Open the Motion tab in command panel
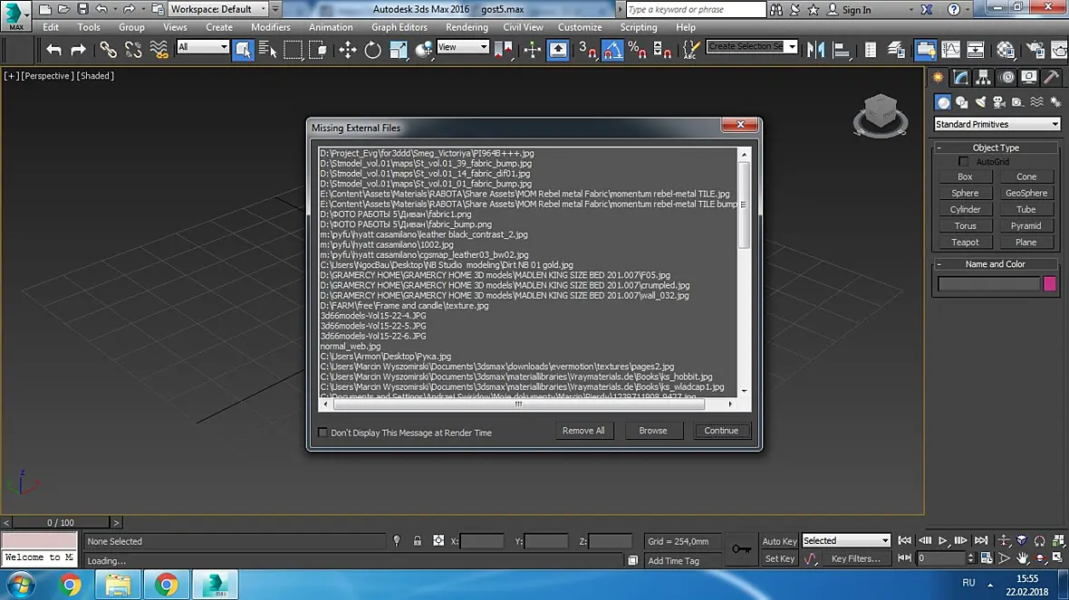1069x600 pixels. pyautogui.click(x=1007, y=77)
